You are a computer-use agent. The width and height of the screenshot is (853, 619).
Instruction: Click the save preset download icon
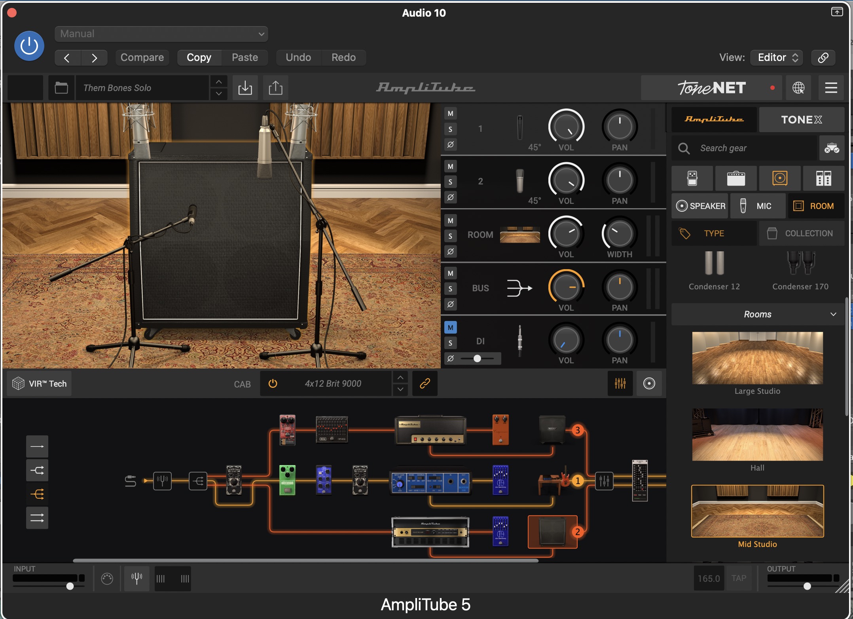tap(245, 88)
